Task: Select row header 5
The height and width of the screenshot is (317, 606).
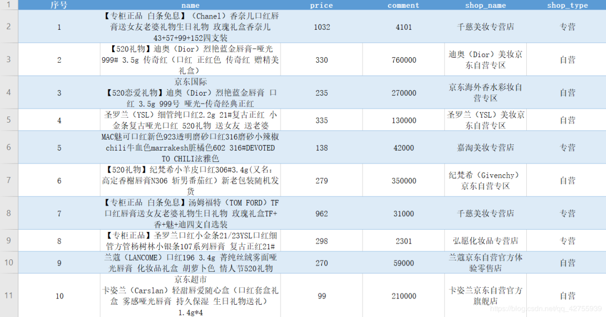Action: click(x=9, y=120)
